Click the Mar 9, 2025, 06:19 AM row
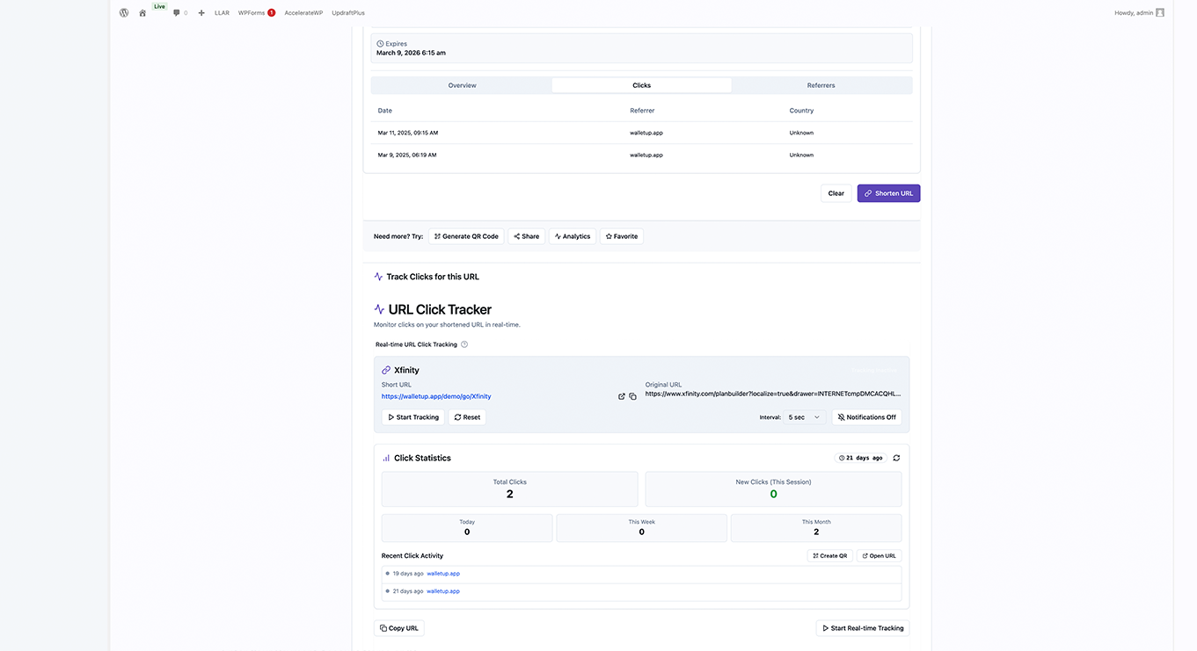1197x651 pixels. point(641,155)
